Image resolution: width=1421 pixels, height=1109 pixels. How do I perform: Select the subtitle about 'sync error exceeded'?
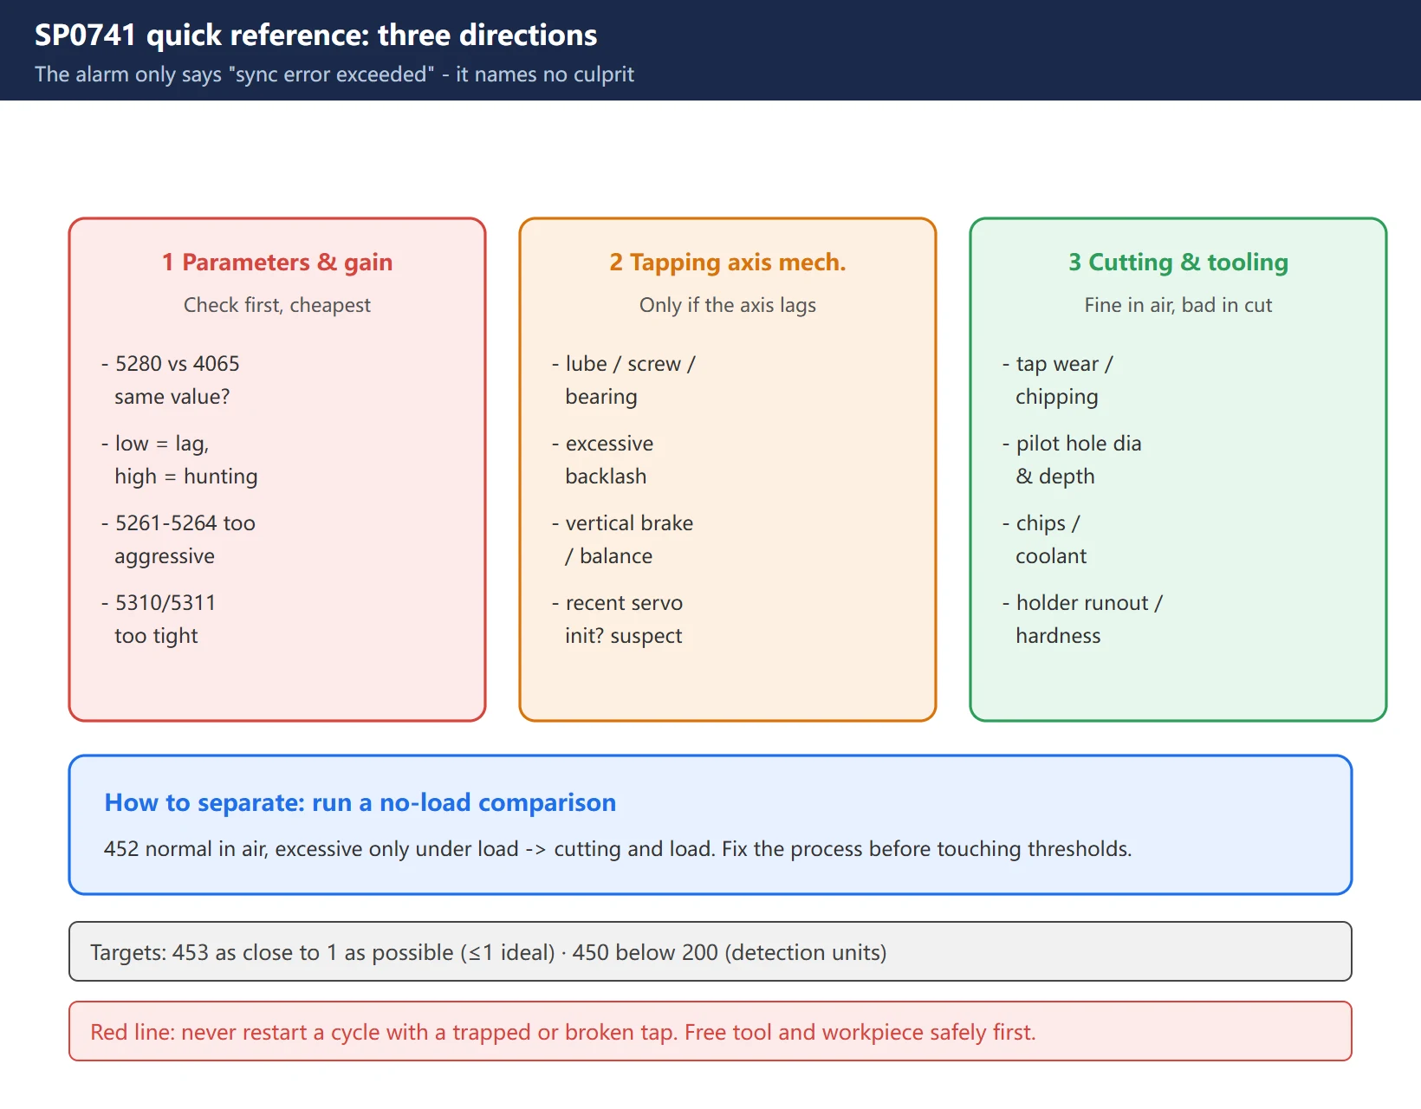334,75
